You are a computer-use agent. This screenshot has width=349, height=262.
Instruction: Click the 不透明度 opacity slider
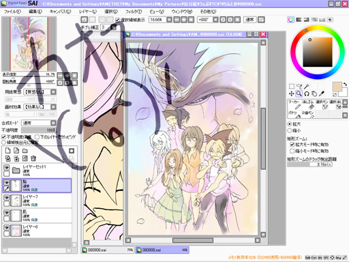39,130
